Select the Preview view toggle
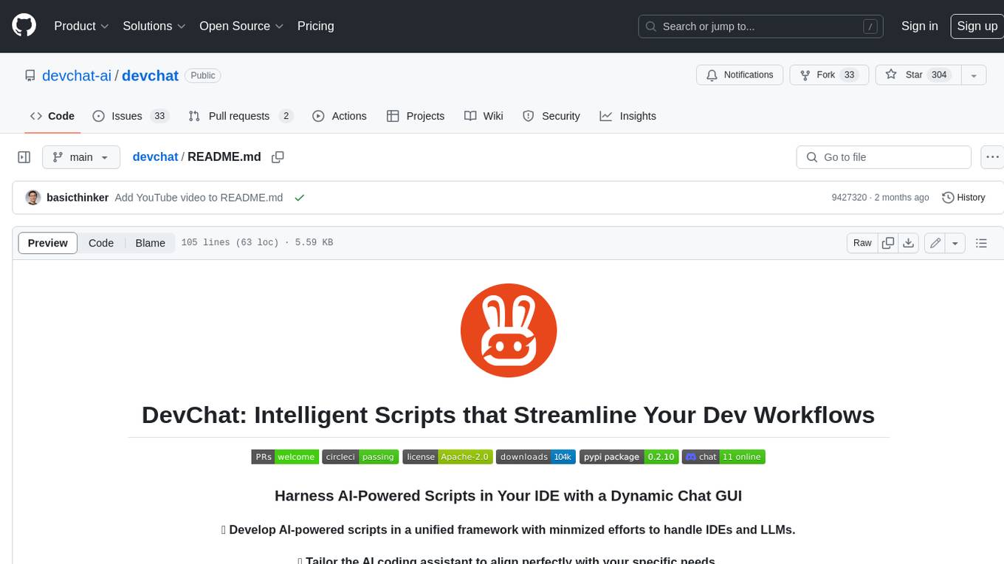Image resolution: width=1004 pixels, height=564 pixels. pyautogui.click(x=48, y=243)
